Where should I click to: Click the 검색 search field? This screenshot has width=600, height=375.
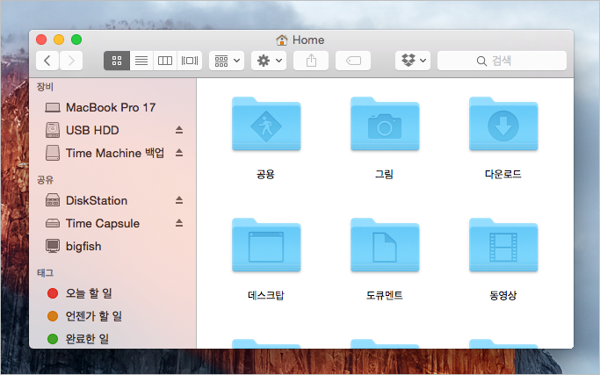click(502, 61)
